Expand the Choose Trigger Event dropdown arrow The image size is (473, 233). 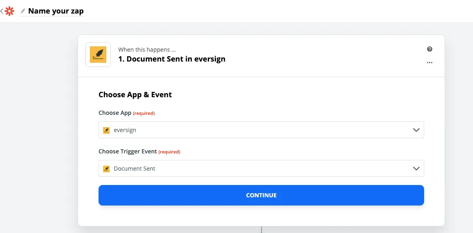416,169
